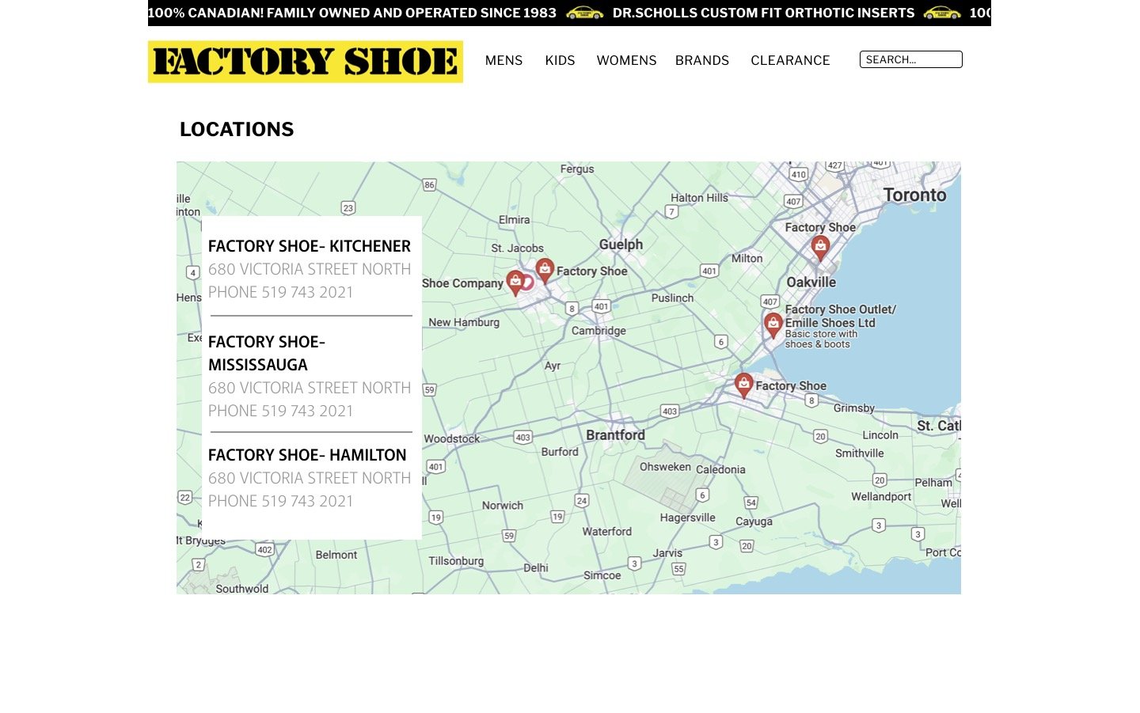Click the LOCATIONS page heading
This screenshot has height=713, width=1140.
click(x=237, y=130)
